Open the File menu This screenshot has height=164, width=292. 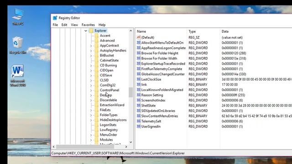coord(55,25)
